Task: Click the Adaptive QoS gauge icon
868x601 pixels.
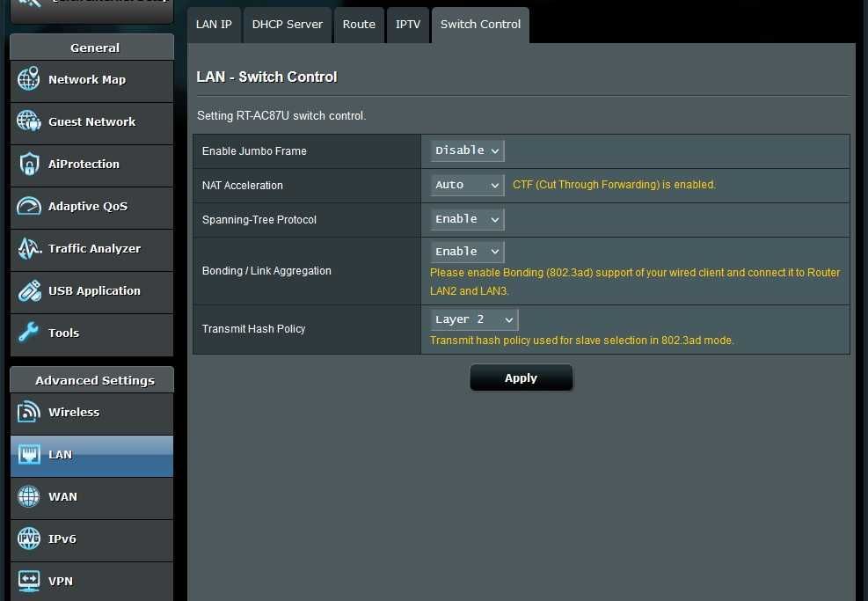Action: tap(28, 206)
